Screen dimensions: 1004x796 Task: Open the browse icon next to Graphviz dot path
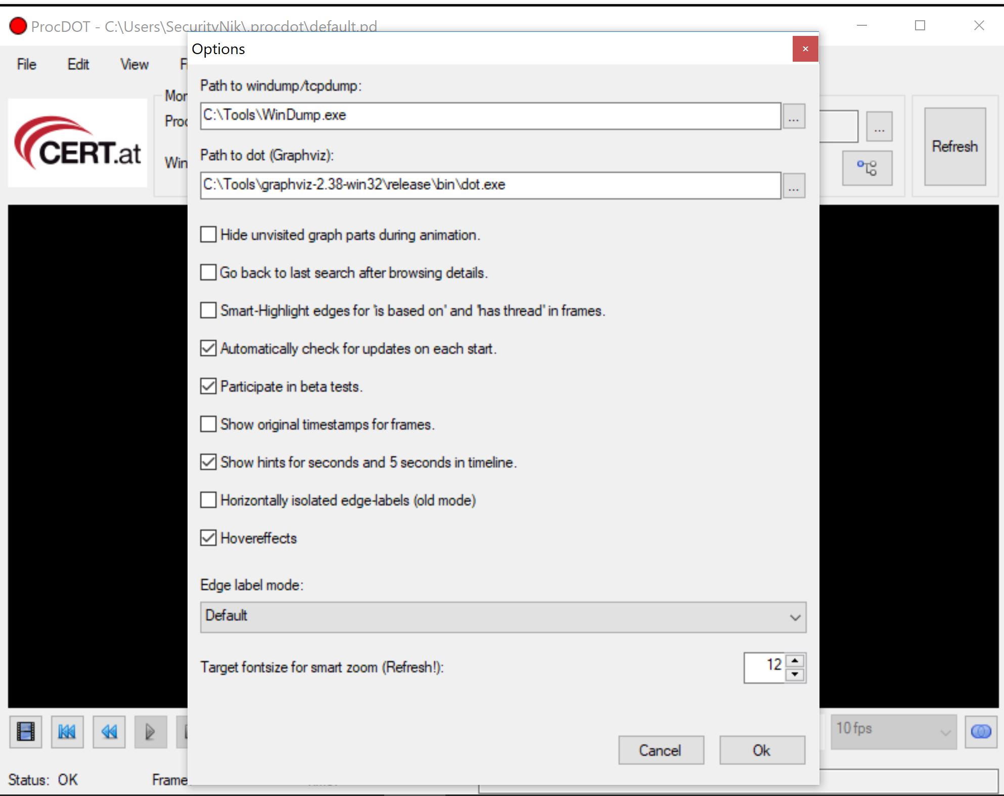(794, 186)
